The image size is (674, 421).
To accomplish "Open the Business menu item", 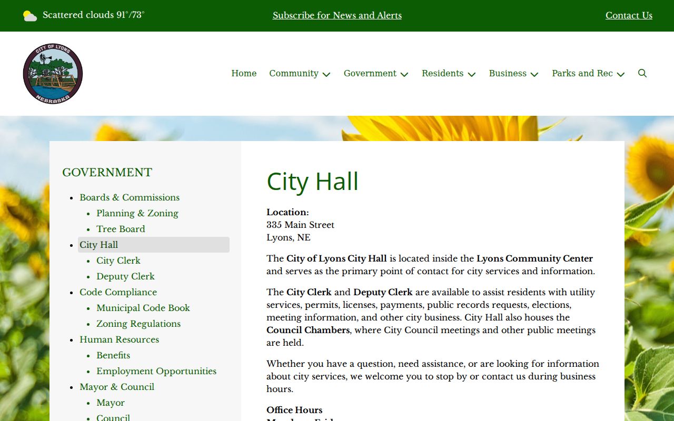I will coord(508,73).
